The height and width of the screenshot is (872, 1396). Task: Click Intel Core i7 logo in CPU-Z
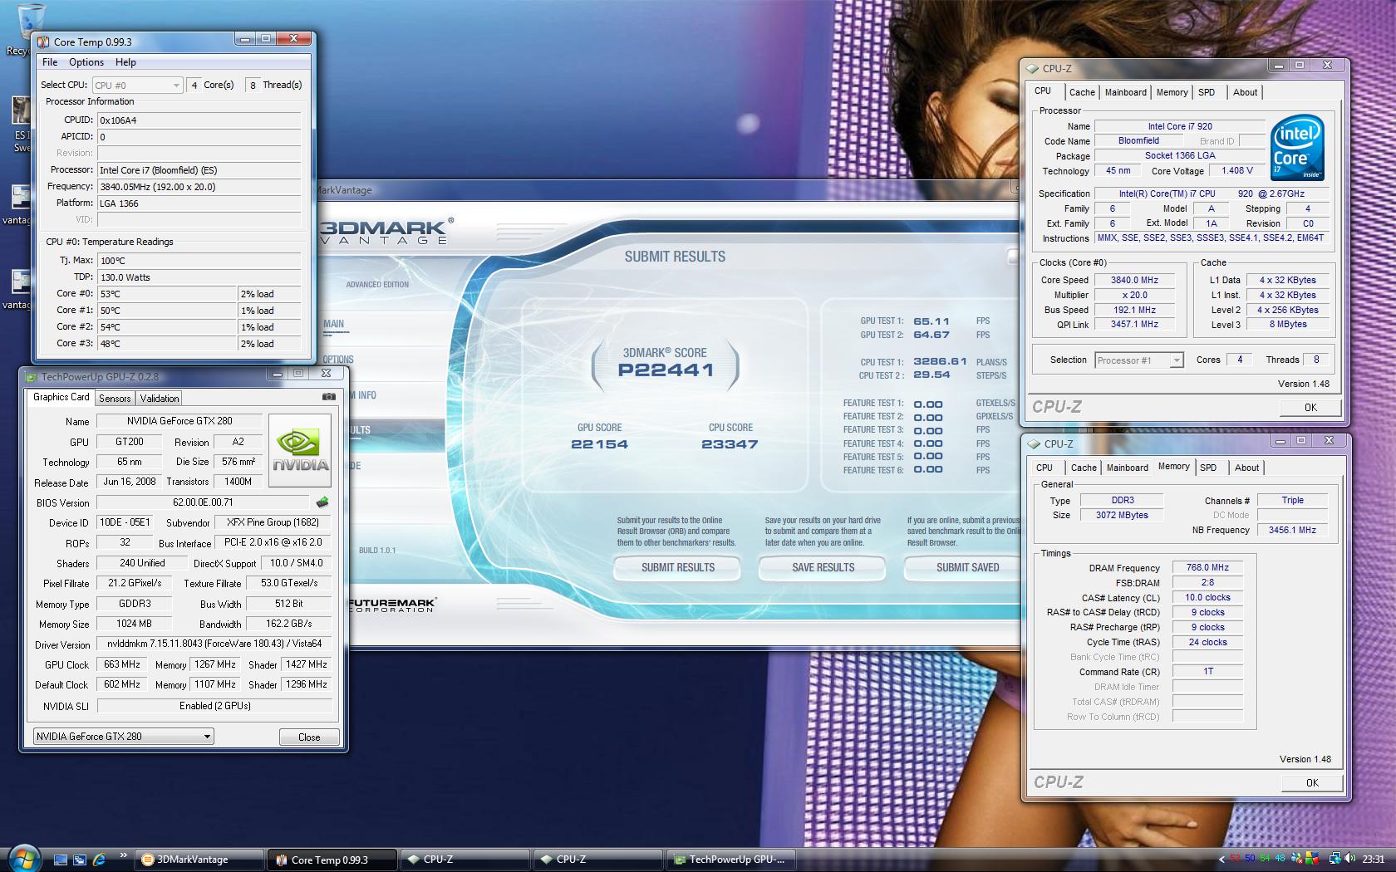pyautogui.click(x=1297, y=147)
